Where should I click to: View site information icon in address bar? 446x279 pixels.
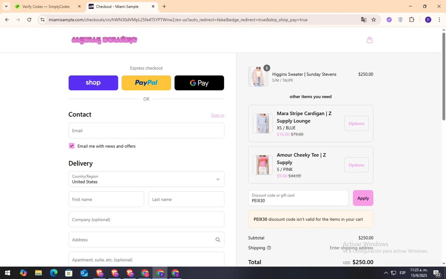(x=43, y=20)
